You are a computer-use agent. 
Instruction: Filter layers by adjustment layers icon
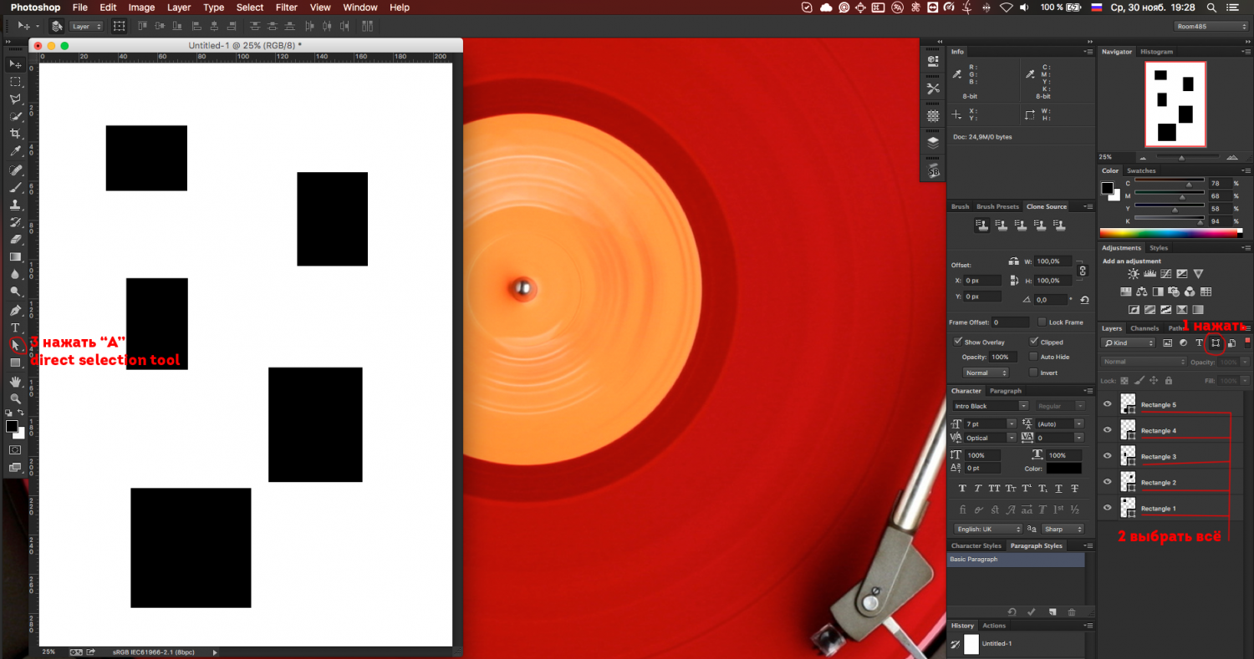tap(1184, 343)
